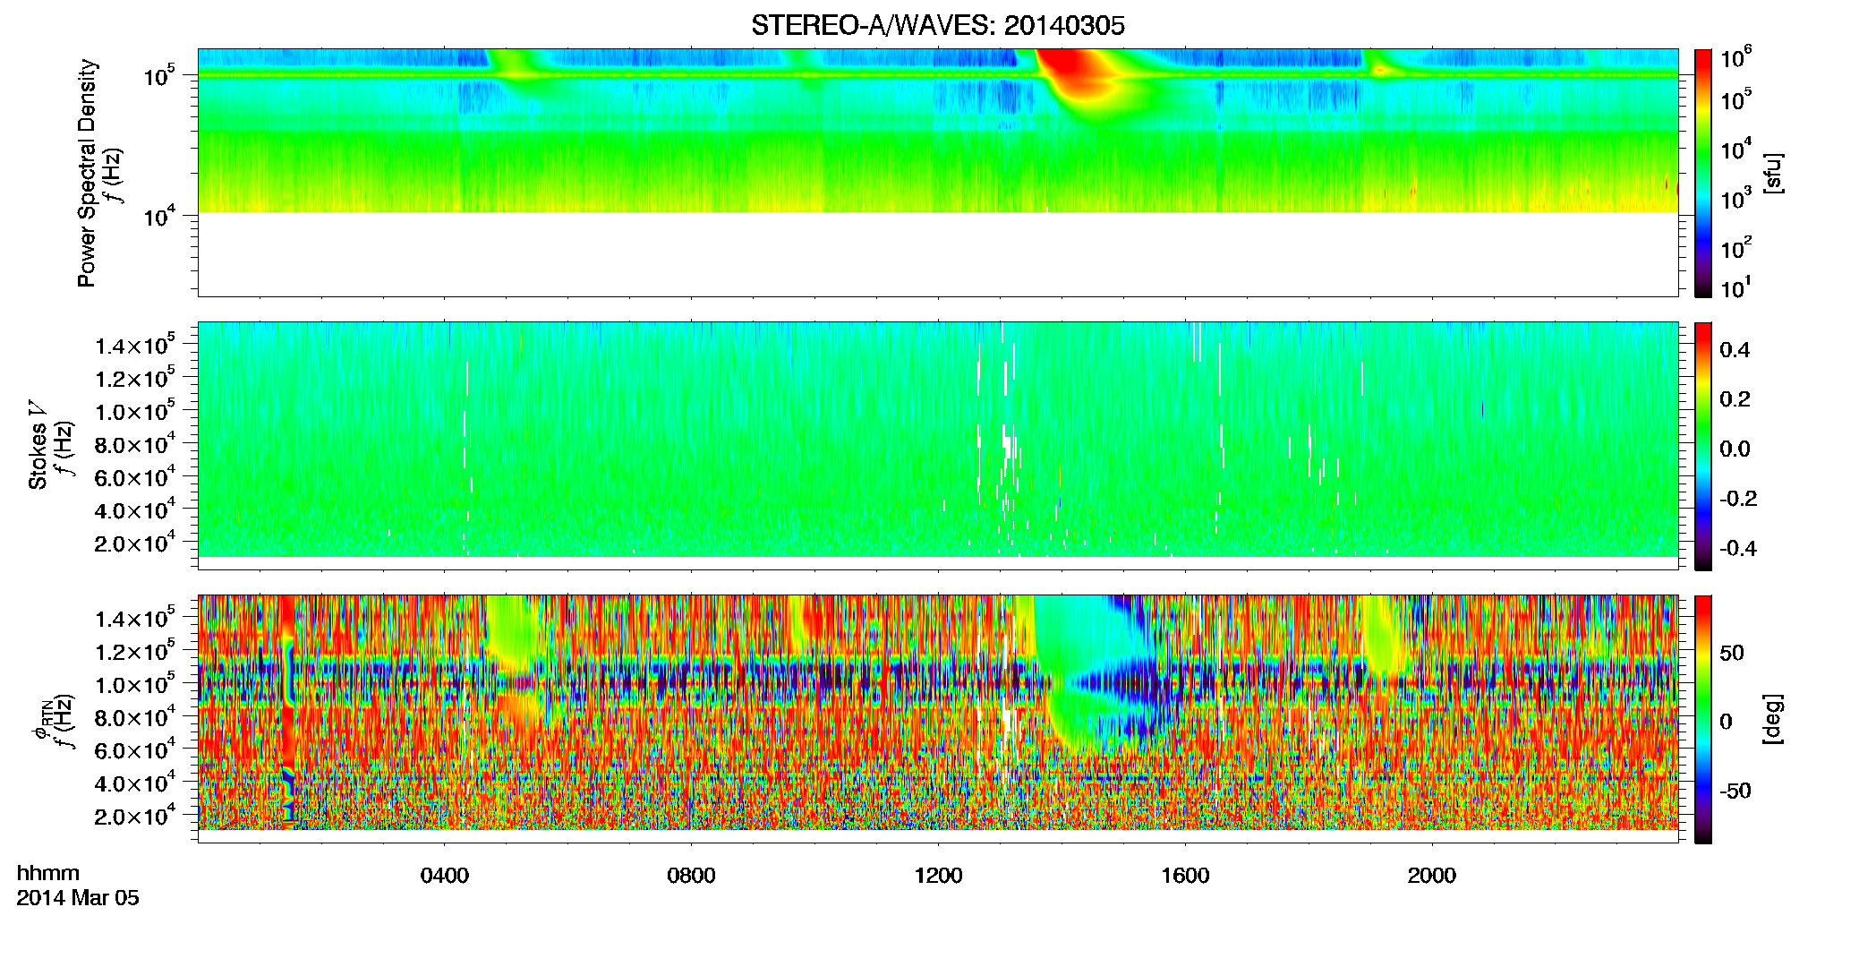Click the -0.4 value on Stokes colorbar
Viewport: 1876px width, 967px height.
click(1738, 548)
